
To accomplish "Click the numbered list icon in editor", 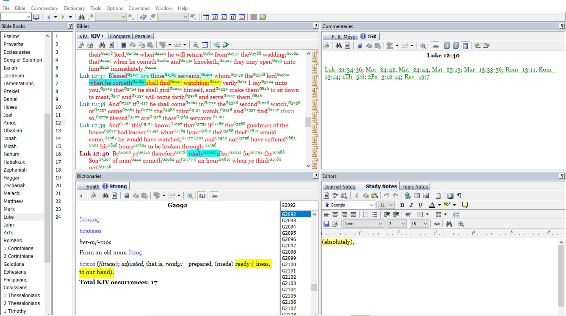I will click(x=365, y=215).
